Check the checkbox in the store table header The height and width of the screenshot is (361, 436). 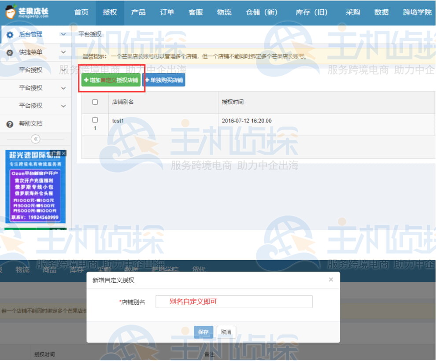(x=94, y=102)
